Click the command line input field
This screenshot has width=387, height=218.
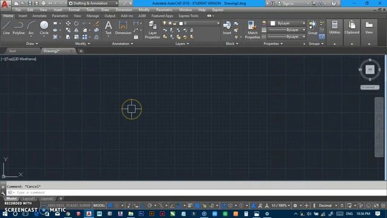coord(196,193)
